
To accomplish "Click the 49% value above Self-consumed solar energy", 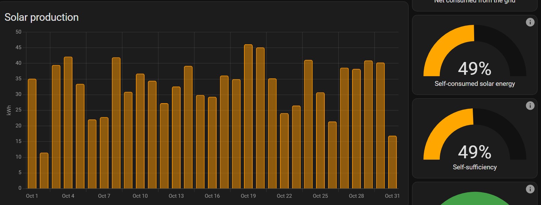I will [474, 69].
